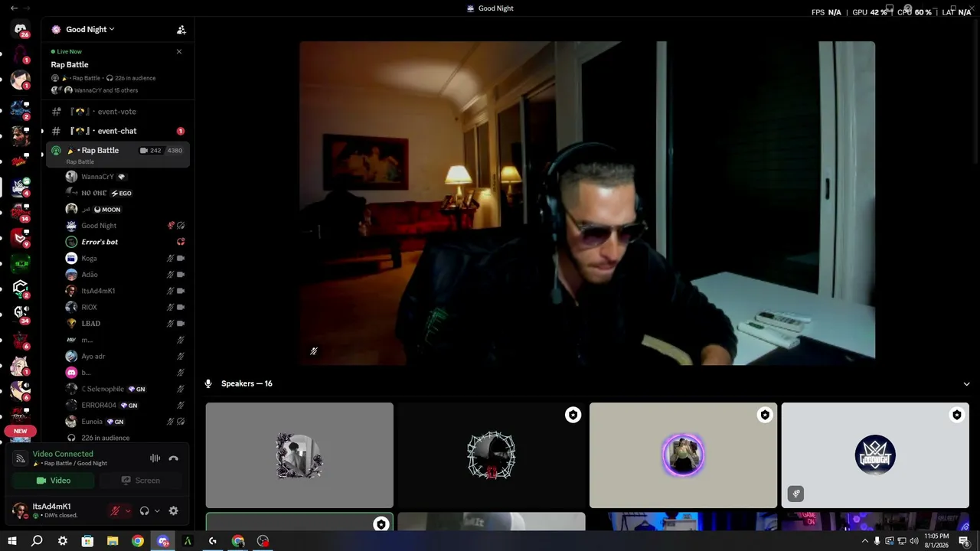Open the system volume tray icon

point(914,541)
